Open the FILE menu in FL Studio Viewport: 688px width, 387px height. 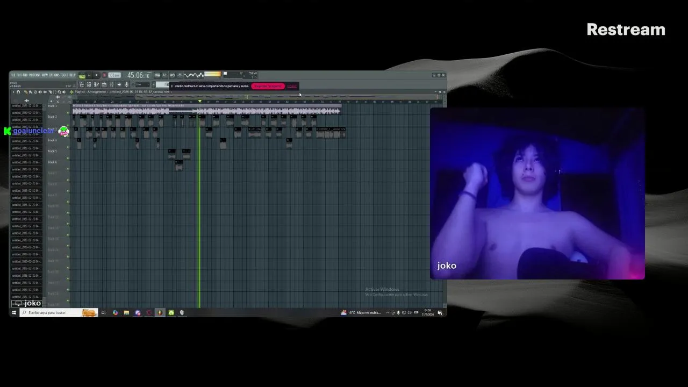tap(12, 75)
